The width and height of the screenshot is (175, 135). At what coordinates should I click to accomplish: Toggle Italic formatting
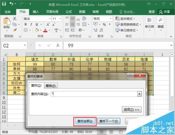coord(31,24)
